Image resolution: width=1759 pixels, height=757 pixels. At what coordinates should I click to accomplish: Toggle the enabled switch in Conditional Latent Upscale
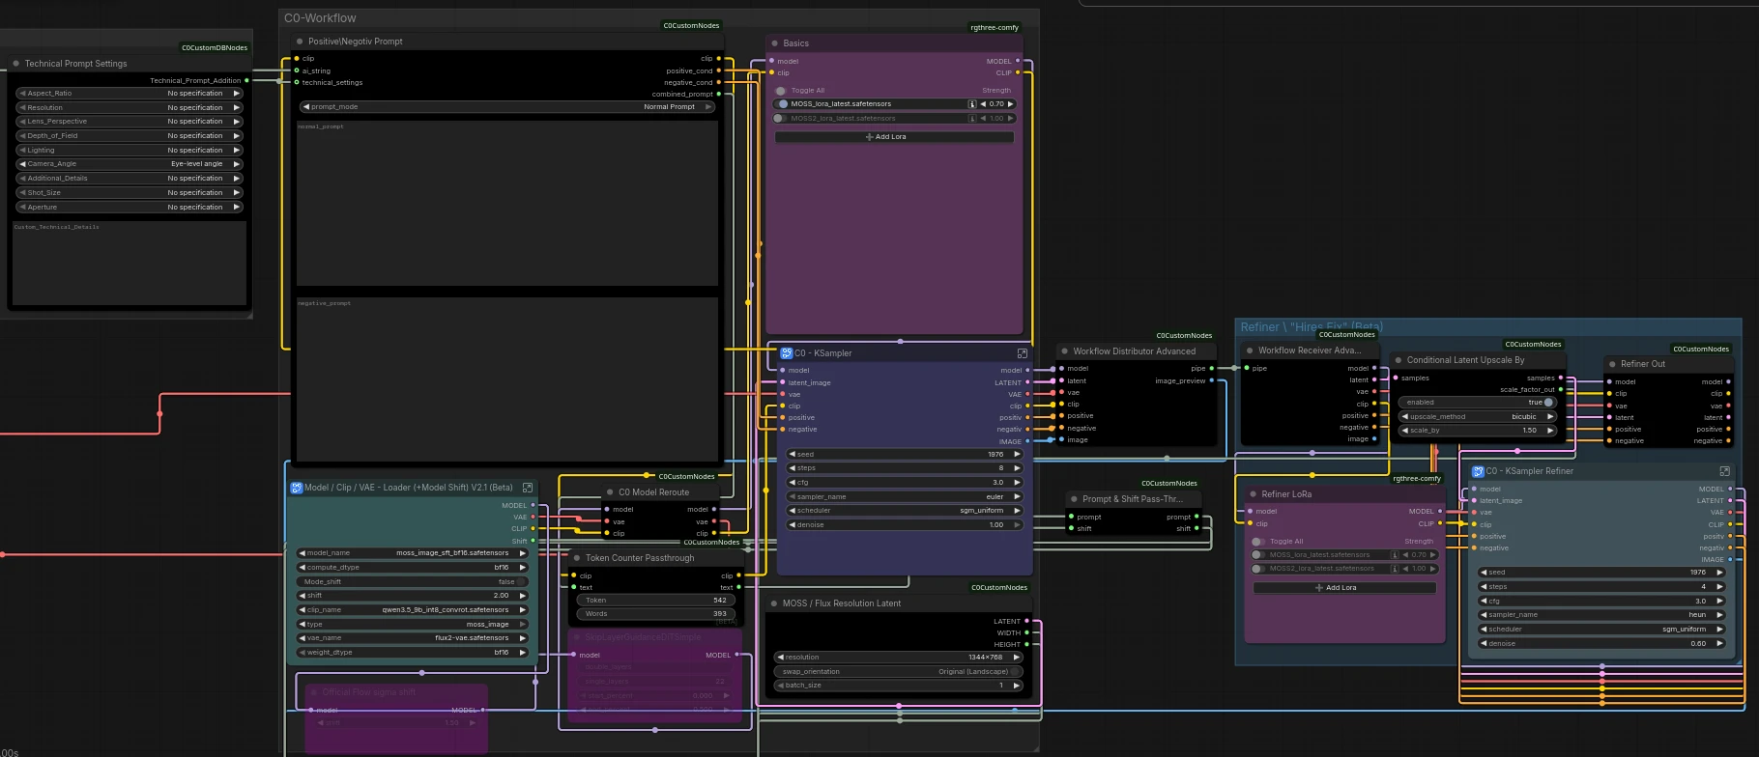[1548, 403]
